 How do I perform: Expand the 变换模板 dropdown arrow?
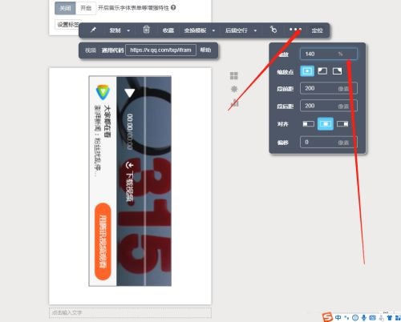pos(213,30)
